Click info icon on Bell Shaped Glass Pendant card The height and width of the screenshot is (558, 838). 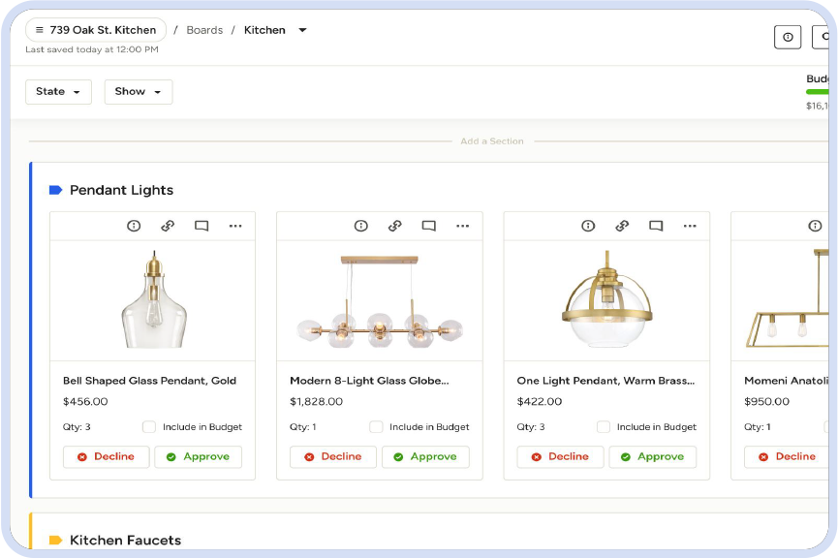(134, 226)
